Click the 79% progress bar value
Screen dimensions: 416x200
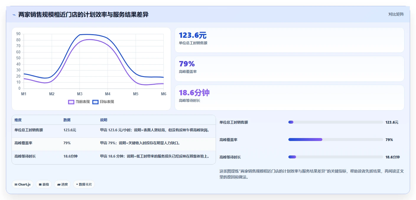click(x=389, y=140)
